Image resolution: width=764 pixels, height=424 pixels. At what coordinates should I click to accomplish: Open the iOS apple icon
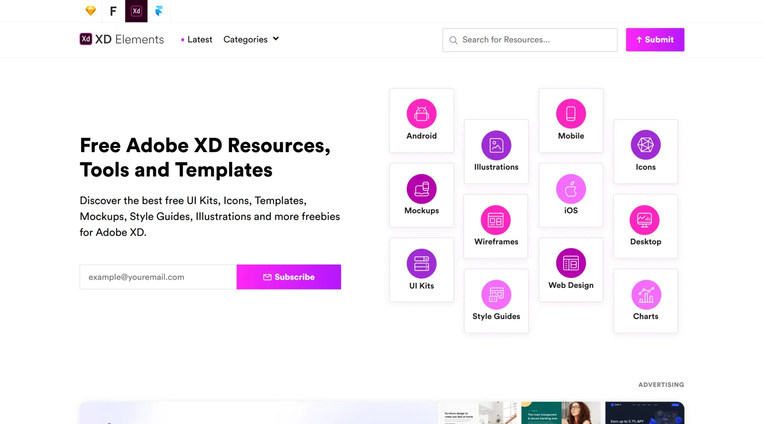point(571,189)
